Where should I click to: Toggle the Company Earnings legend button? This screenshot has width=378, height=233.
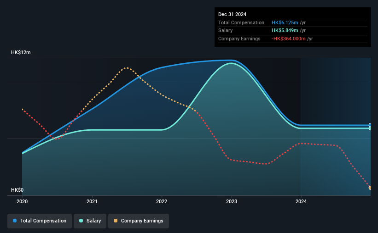[139, 221]
